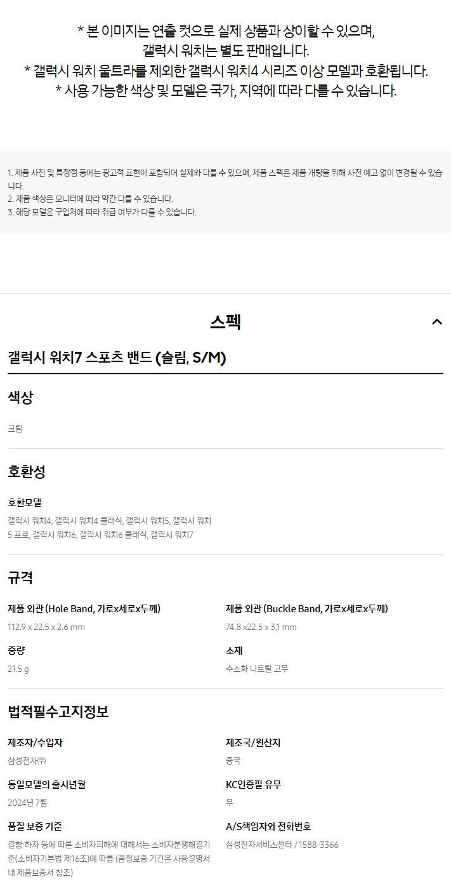Click the Hole Band dimensions label
The height and width of the screenshot is (884, 451).
84,608
